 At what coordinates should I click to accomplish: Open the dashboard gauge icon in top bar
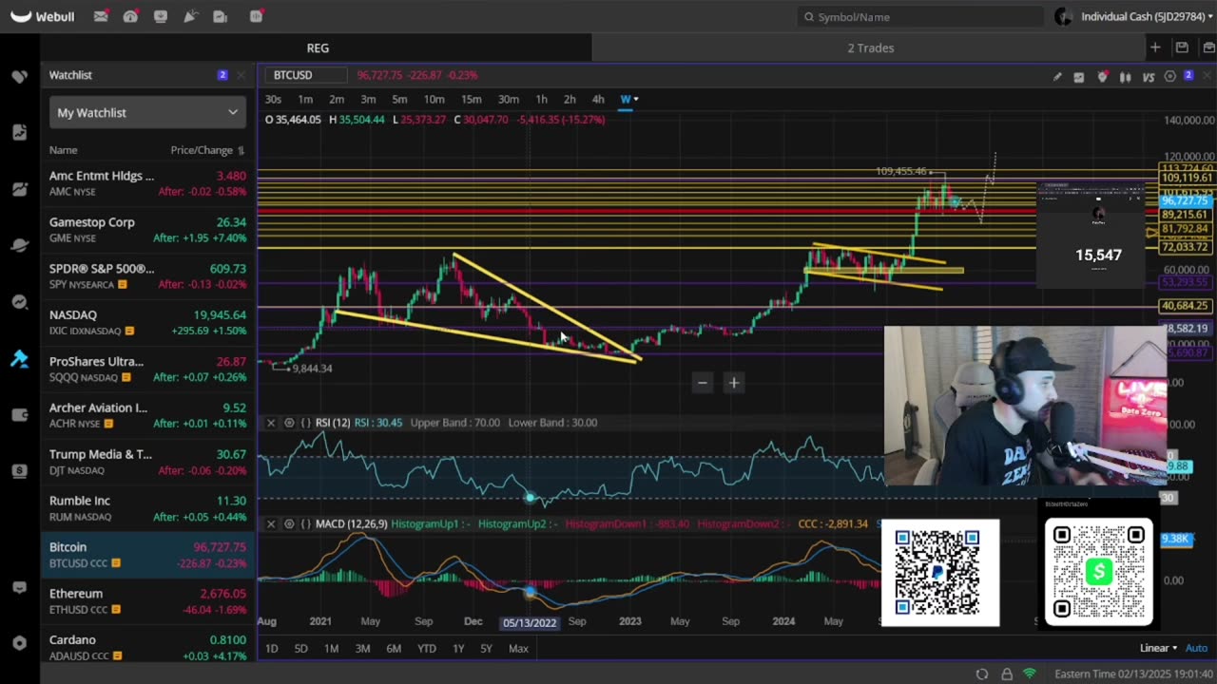[x=130, y=16]
